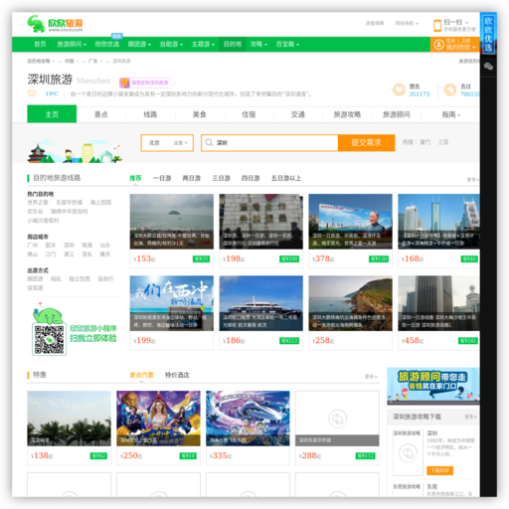Switch to the 景点 tab
Image resolution: width=509 pixels, height=509 pixels.
point(101,114)
